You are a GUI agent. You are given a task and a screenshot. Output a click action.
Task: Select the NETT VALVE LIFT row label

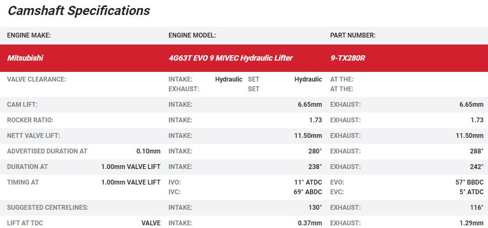(33, 136)
